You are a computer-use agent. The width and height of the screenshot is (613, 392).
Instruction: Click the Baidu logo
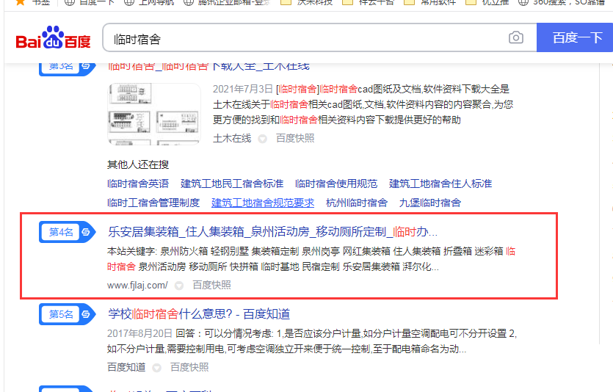(x=53, y=38)
